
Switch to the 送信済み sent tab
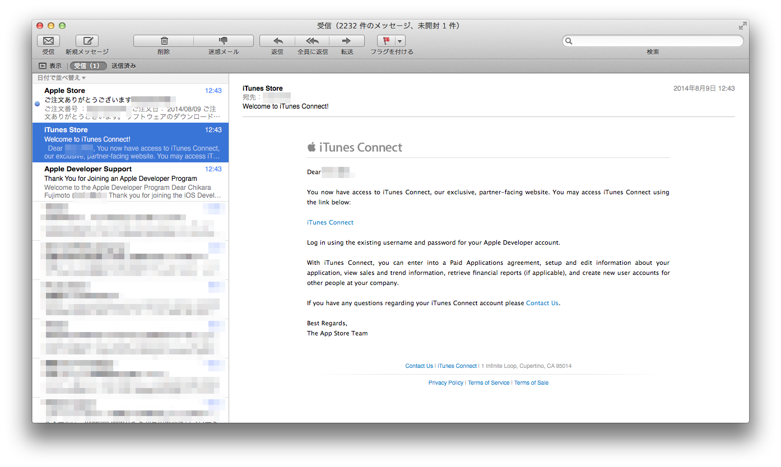(x=124, y=66)
